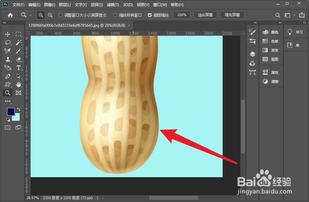Select the Paint Bucket tool
This screenshot has width=309, height=202.
click(x=8, y=68)
